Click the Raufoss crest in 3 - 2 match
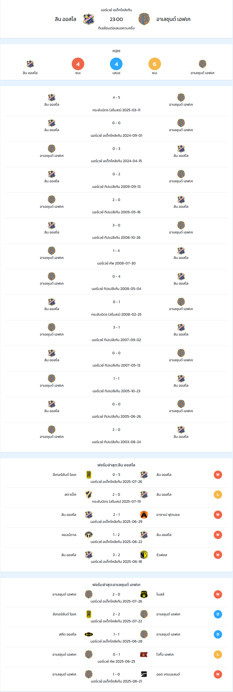This screenshot has height=692, width=233. pyautogui.click(x=144, y=555)
